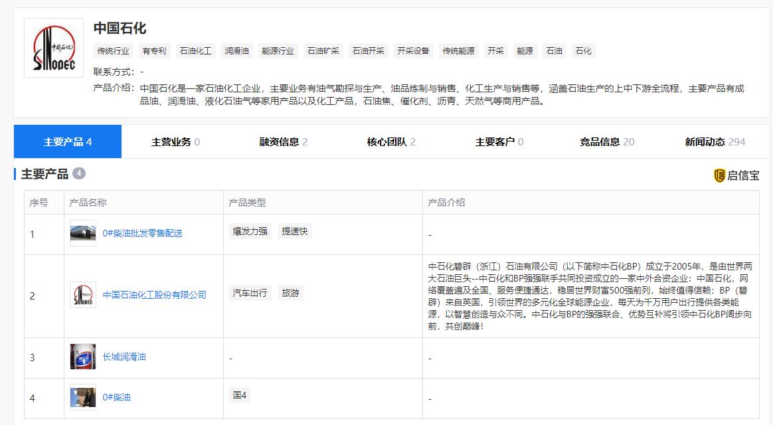Click the 能源行业 tag
Image resolution: width=773 pixels, height=425 pixels.
(x=278, y=50)
